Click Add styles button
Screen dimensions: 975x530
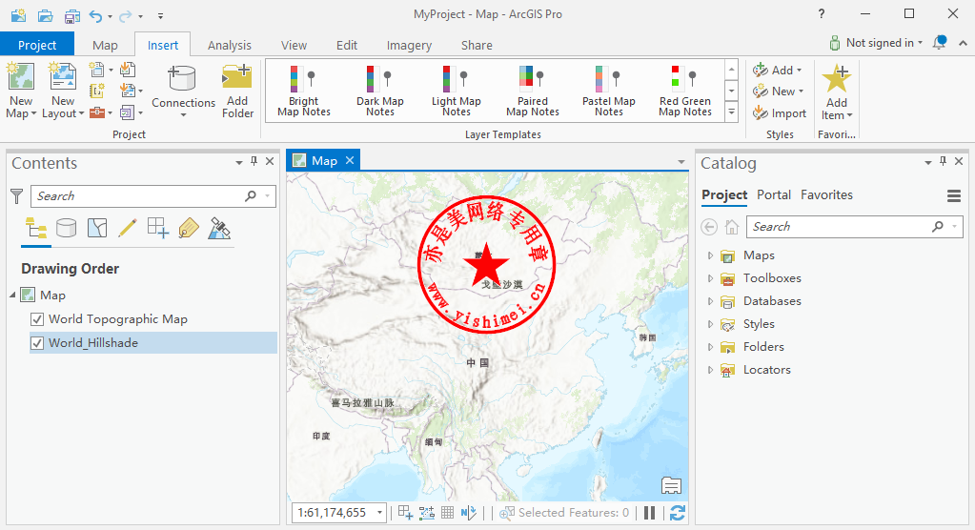[x=778, y=71]
